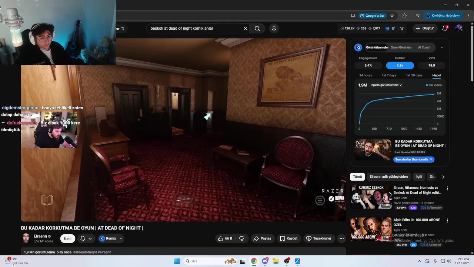Save video with Kaydet button
The image size is (474, 267).
(288, 238)
